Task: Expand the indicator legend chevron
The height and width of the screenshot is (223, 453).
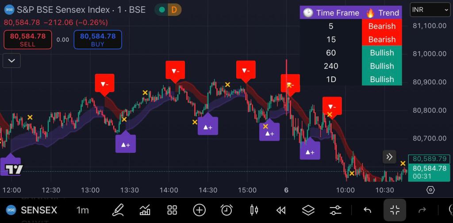Action: tap(12, 60)
